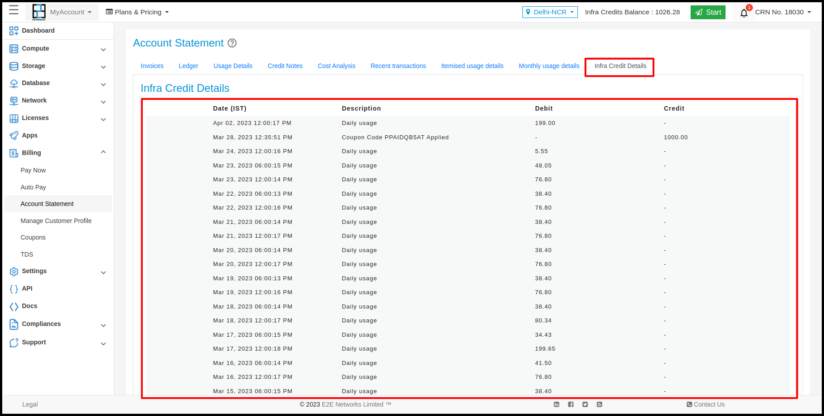Screen dimensions: 824x416
Task: Click the Contact Us footer link
Action: pyautogui.click(x=706, y=404)
